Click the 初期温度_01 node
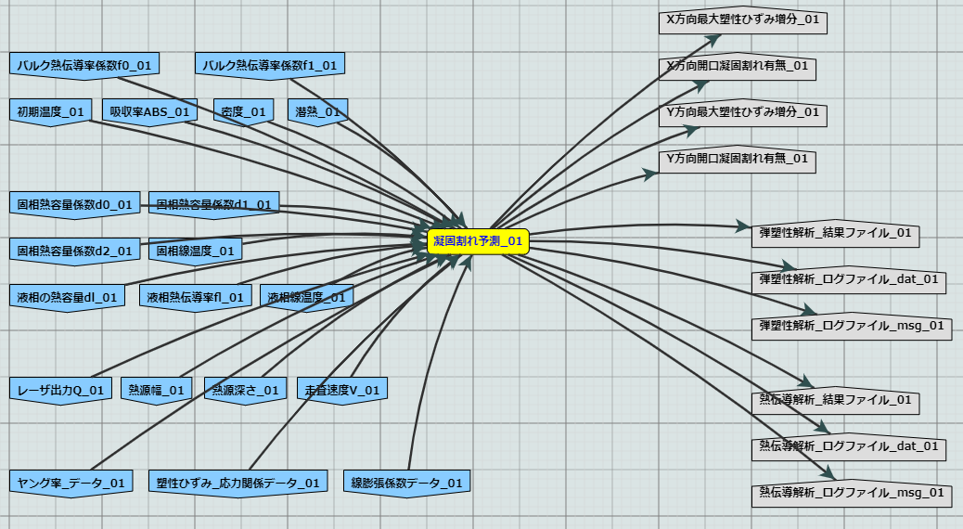 click(x=50, y=112)
